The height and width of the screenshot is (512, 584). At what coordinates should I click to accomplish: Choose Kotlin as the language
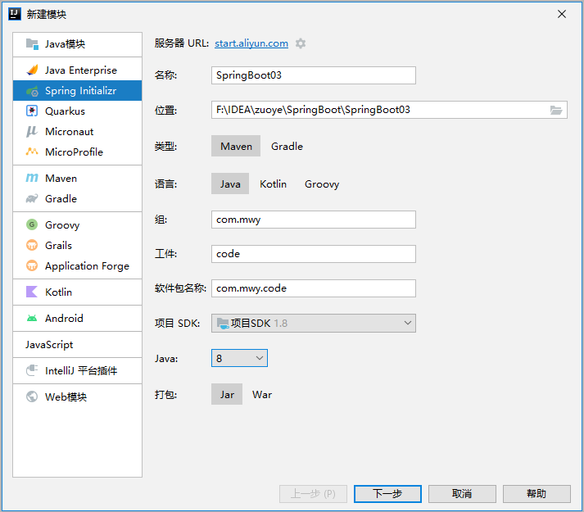(x=273, y=184)
